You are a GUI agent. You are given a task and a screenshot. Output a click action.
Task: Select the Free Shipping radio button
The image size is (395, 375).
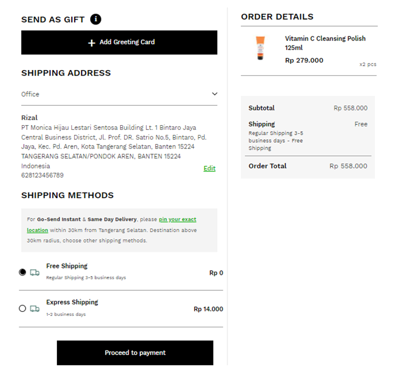pyautogui.click(x=22, y=272)
